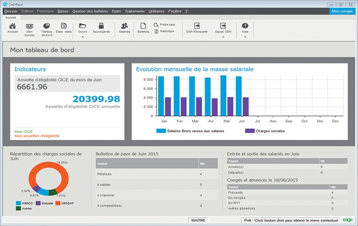Open the Mon CICE link
The width and height of the screenshot is (358, 226).
23,131
